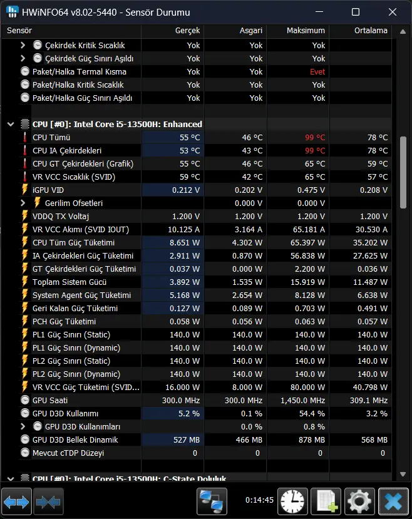Click the vertical scrollbar thumb
The width and height of the screenshot is (412, 519).
[x=403, y=172]
